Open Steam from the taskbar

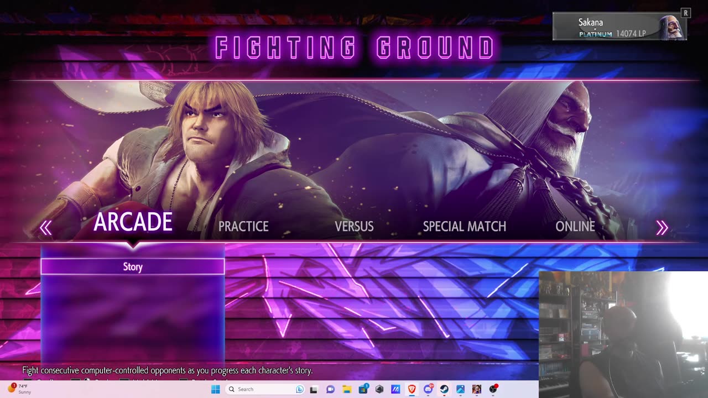[444, 389]
